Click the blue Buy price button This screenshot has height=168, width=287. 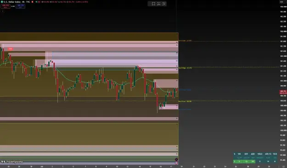click(20, 6)
